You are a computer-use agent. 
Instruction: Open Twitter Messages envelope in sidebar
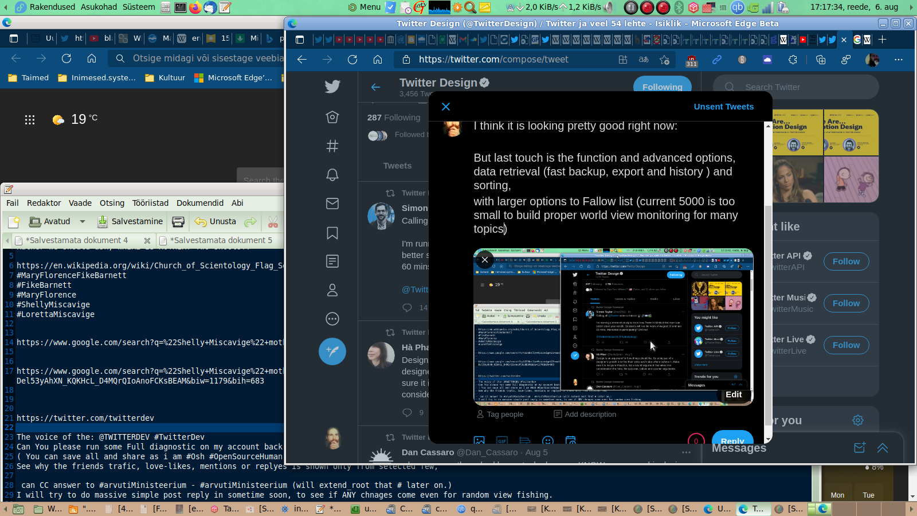click(332, 204)
